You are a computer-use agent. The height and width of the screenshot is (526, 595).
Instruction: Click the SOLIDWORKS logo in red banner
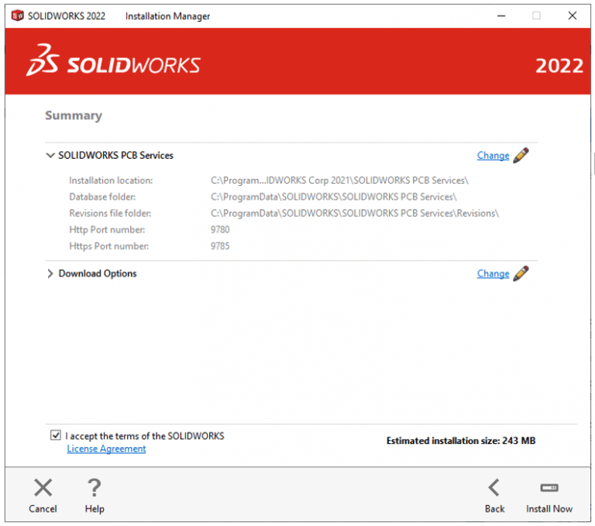click(x=113, y=60)
